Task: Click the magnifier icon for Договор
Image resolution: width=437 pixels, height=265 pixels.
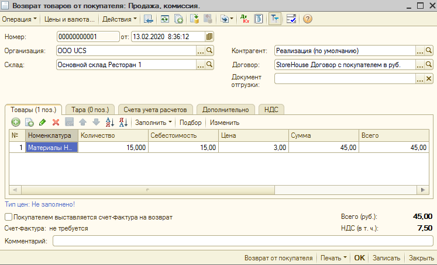Action: click(x=429, y=65)
